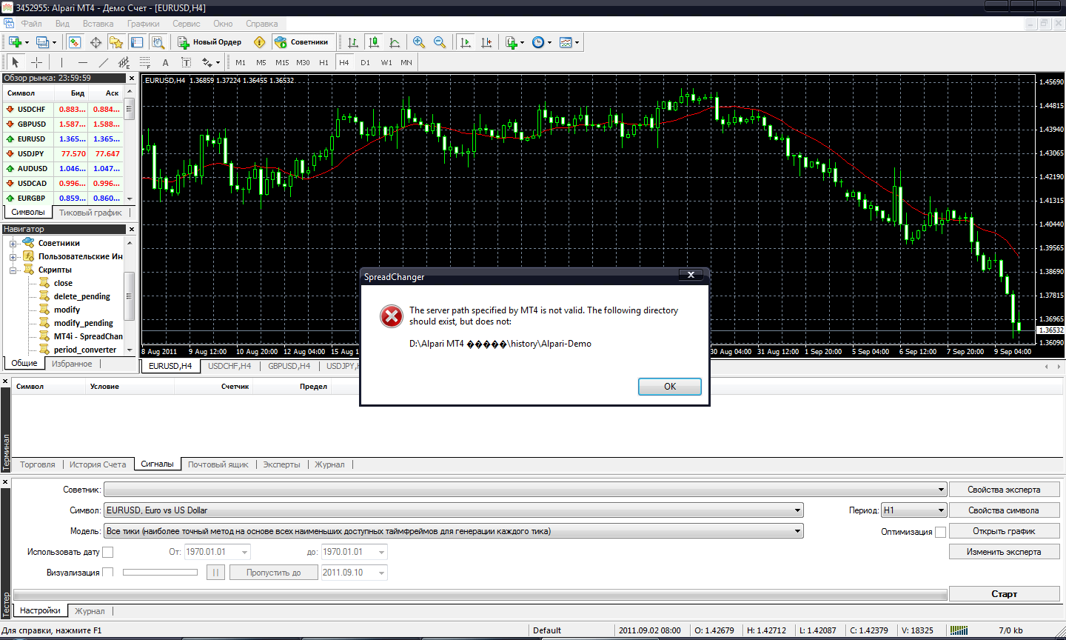Open the Strategy Tester magnifier icon

coord(157,42)
